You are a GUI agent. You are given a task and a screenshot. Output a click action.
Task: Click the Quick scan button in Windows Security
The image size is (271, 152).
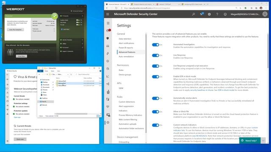tap(20, 139)
